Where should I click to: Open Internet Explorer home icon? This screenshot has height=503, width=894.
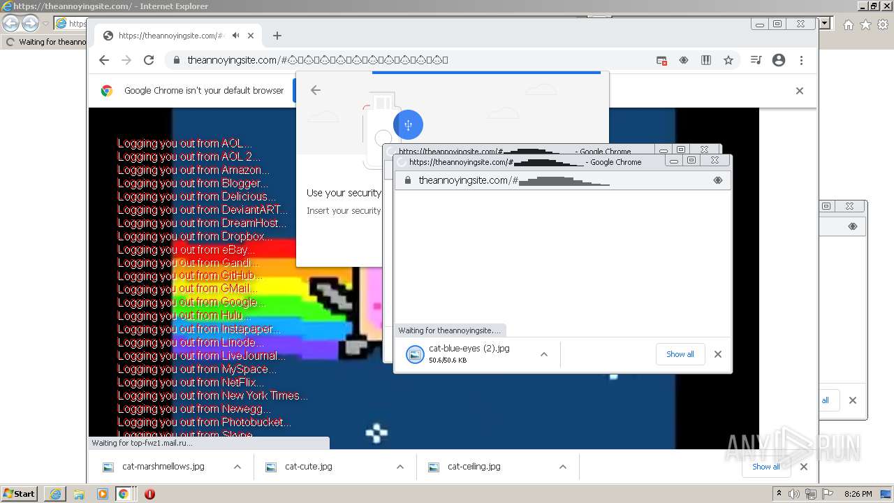[848, 24]
